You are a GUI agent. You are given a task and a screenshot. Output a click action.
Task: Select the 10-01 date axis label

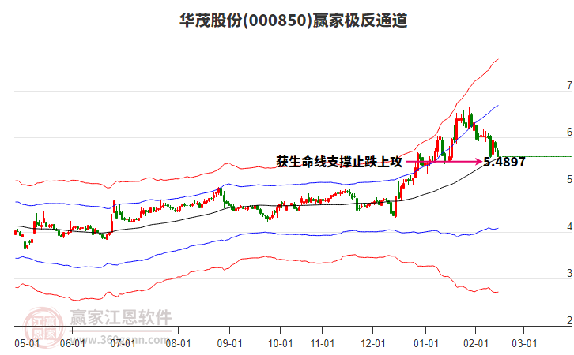point(281,344)
